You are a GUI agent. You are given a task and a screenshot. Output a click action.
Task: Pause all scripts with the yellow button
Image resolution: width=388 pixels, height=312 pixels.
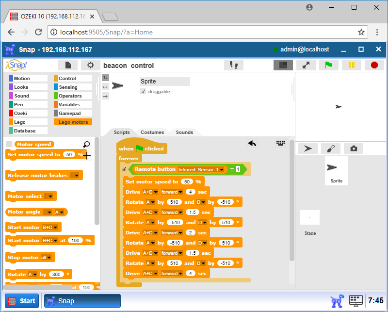click(x=352, y=65)
